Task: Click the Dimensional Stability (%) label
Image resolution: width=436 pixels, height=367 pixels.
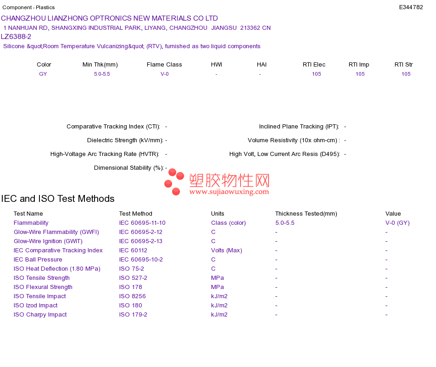Action: pos(129,167)
